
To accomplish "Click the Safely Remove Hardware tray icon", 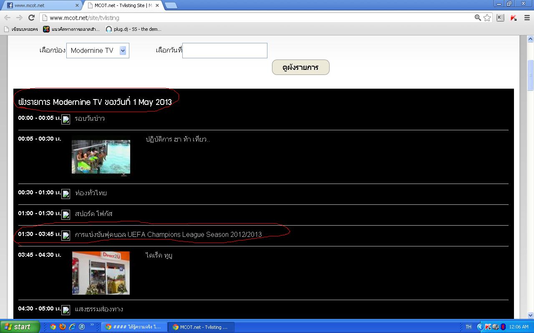I will coord(496,327).
